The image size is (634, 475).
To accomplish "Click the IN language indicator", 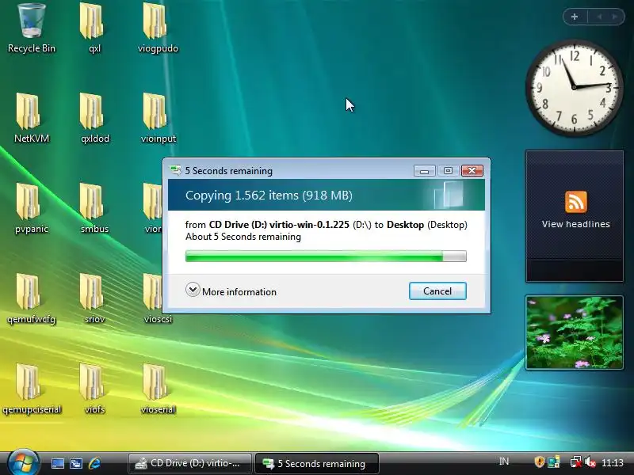I will (x=504, y=462).
